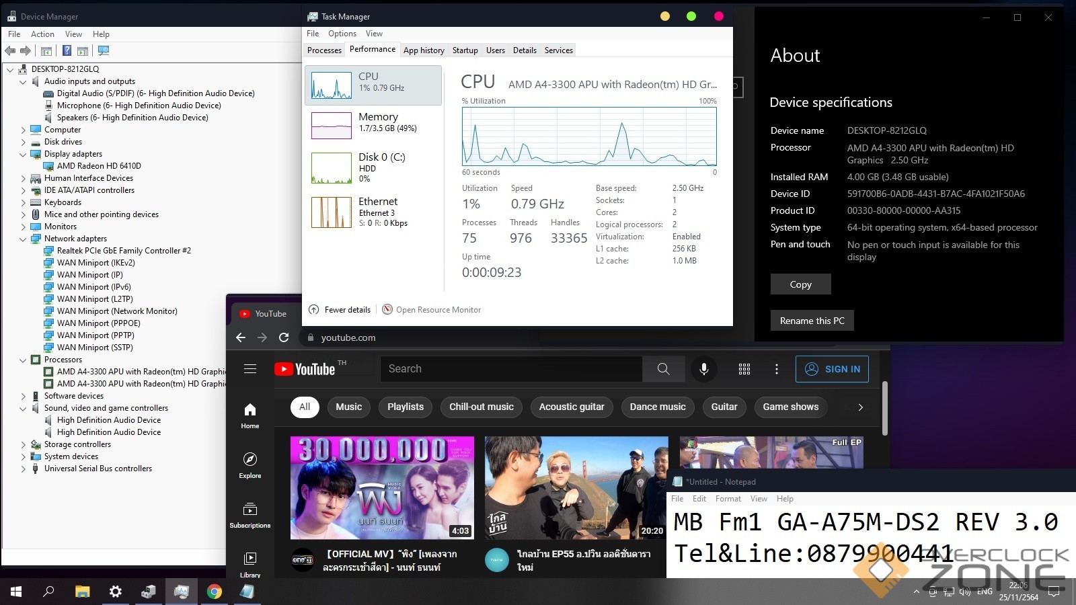Screen dimensions: 1076x605
Task: Open Google Chrome from the taskbar
Action: (214, 592)
